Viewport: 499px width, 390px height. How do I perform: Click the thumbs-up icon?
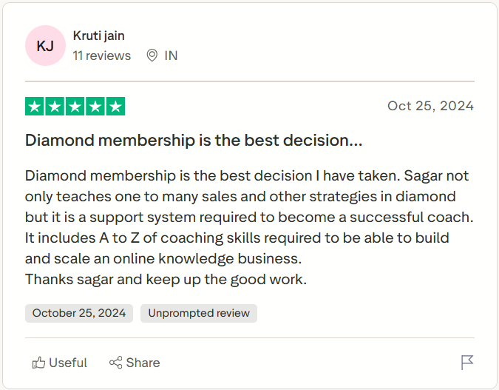click(38, 363)
